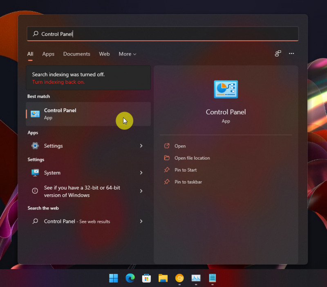Click Pin to taskbar

pyautogui.click(x=188, y=182)
